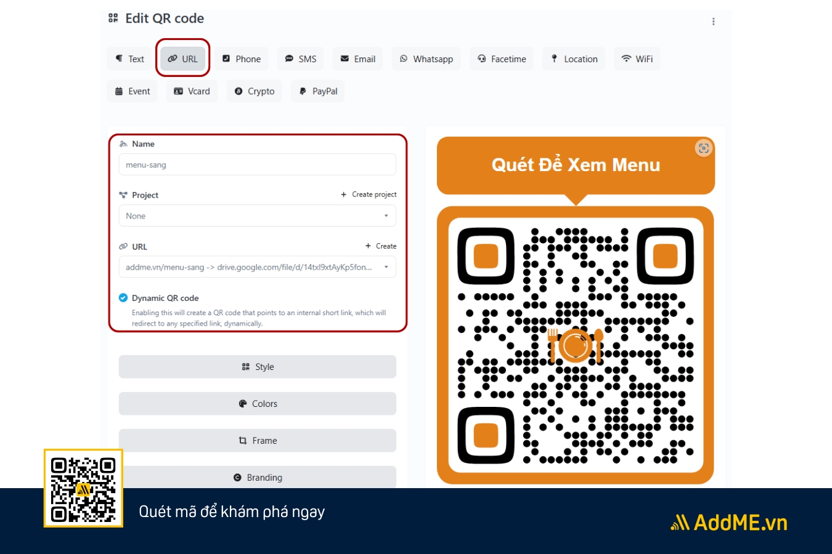
Task: Click the small AddME QR code thumbnail
Action: tap(83, 489)
